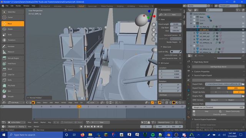
Task: Open the Action Editor mode dropdown
Action: coord(17,122)
